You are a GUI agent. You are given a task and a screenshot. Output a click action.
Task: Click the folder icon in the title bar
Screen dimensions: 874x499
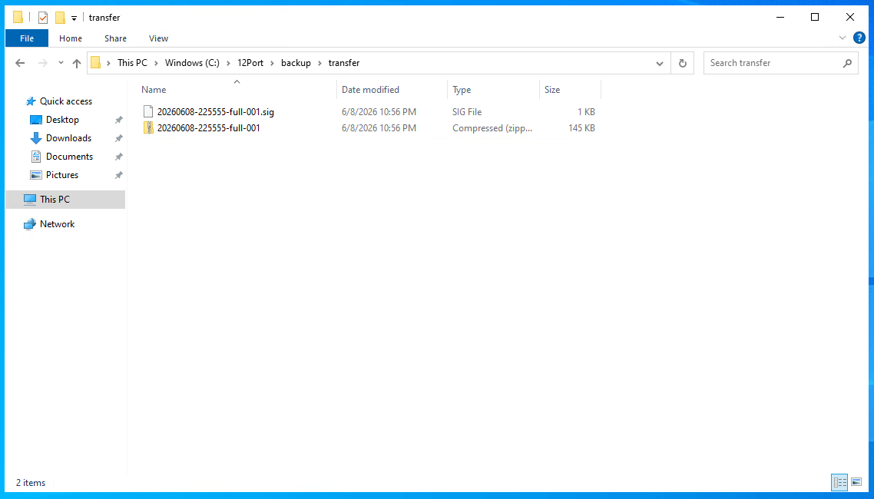coord(18,17)
